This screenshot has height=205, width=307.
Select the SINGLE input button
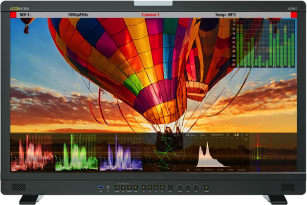click(117, 188)
